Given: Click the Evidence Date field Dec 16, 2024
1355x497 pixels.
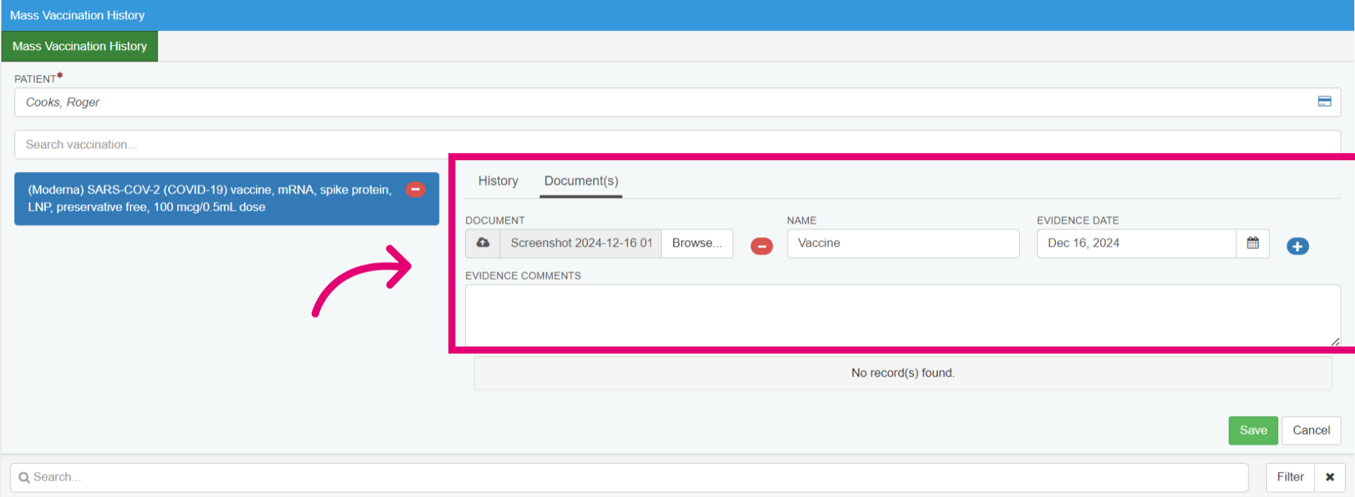Looking at the screenshot, I should coord(1136,243).
